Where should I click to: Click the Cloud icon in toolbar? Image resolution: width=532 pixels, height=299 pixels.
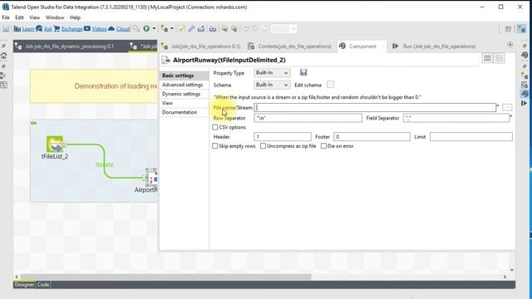click(111, 29)
